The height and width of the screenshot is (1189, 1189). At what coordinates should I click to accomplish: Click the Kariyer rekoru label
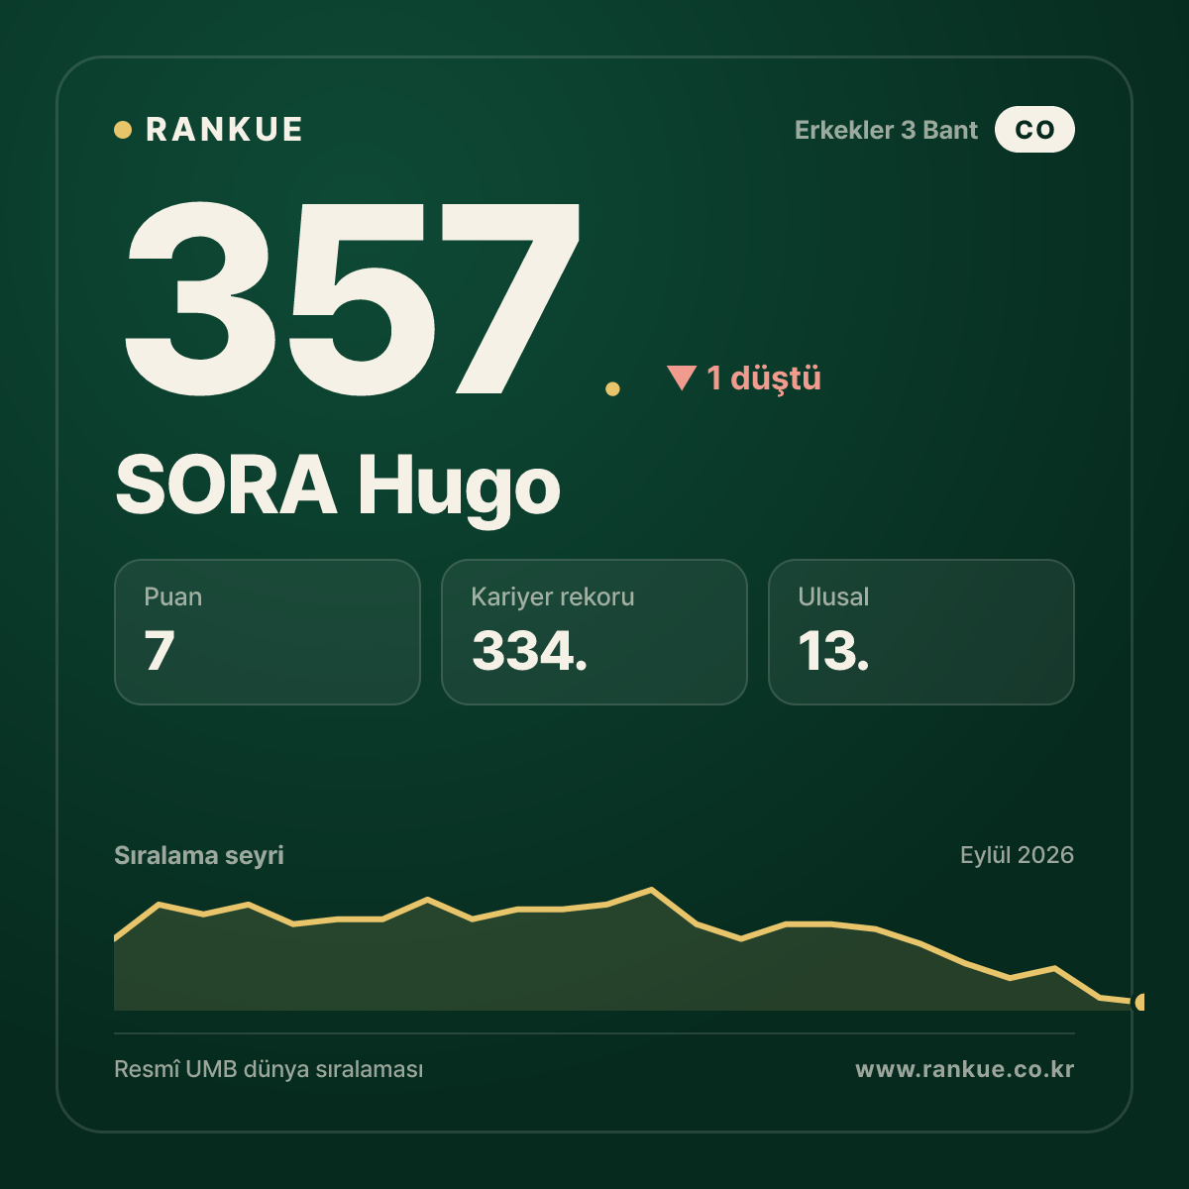(x=553, y=596)
